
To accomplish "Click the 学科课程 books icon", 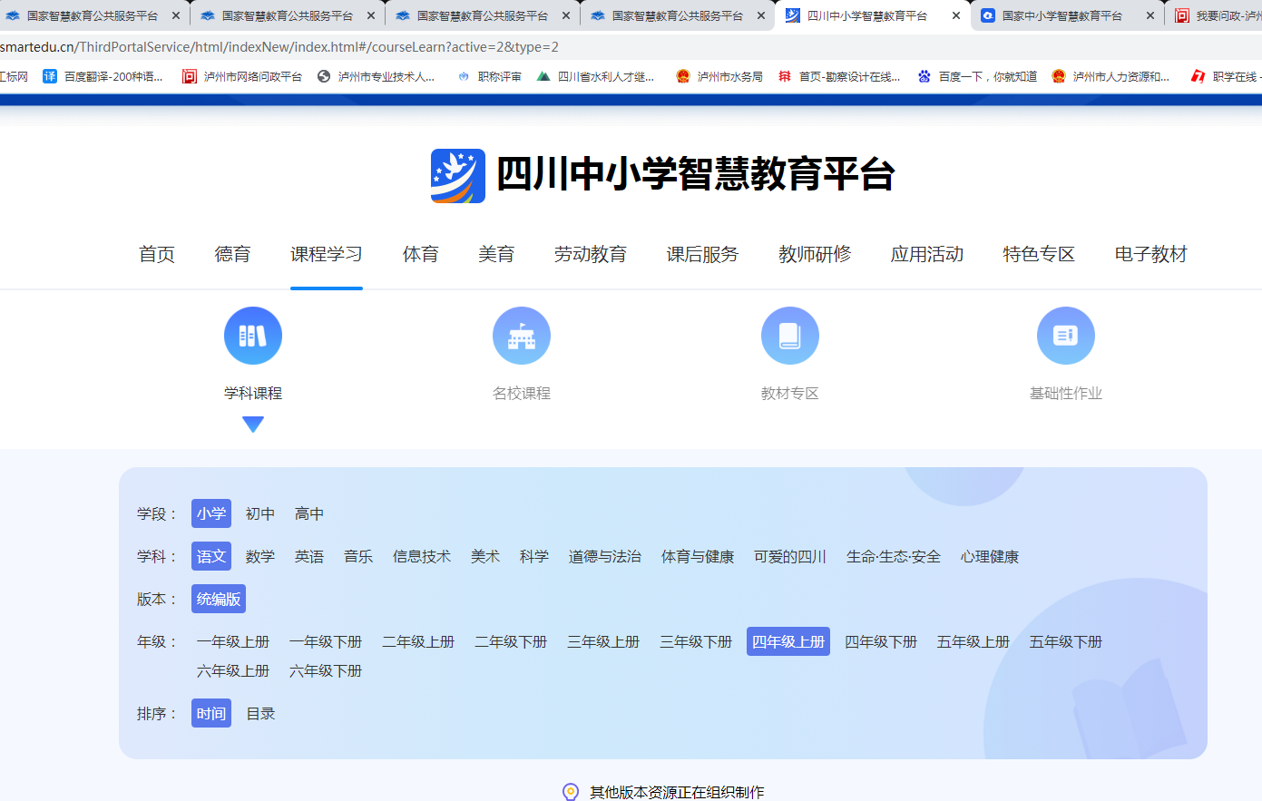I will 253,336.
